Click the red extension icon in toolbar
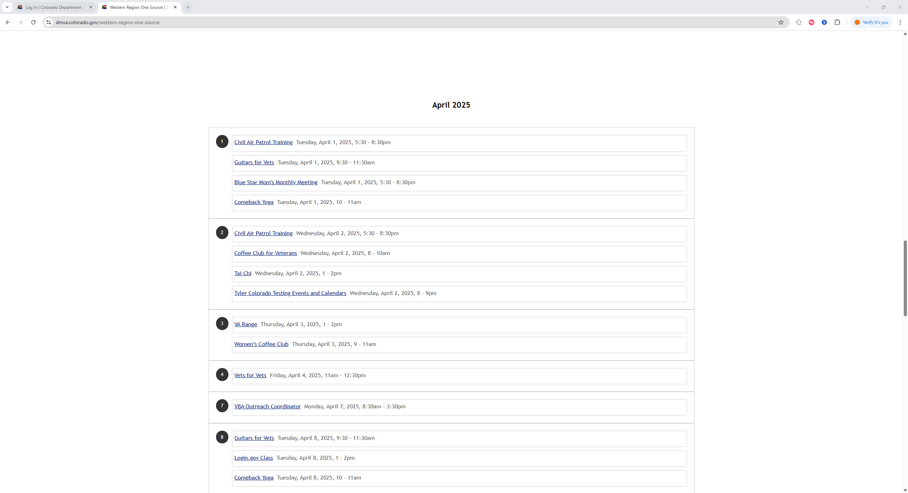908x493 pixels. (812, 22)
